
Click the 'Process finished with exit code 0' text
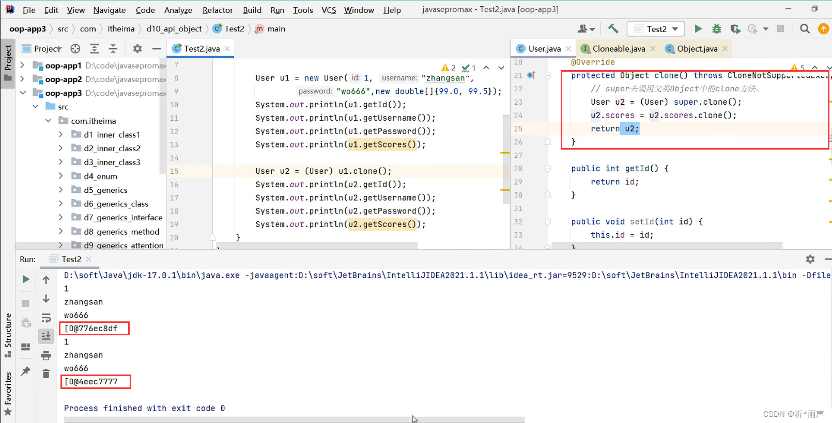[x=145, y=408]
